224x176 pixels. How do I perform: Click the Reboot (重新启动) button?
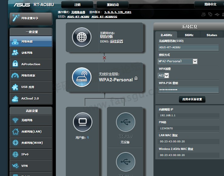113,5
